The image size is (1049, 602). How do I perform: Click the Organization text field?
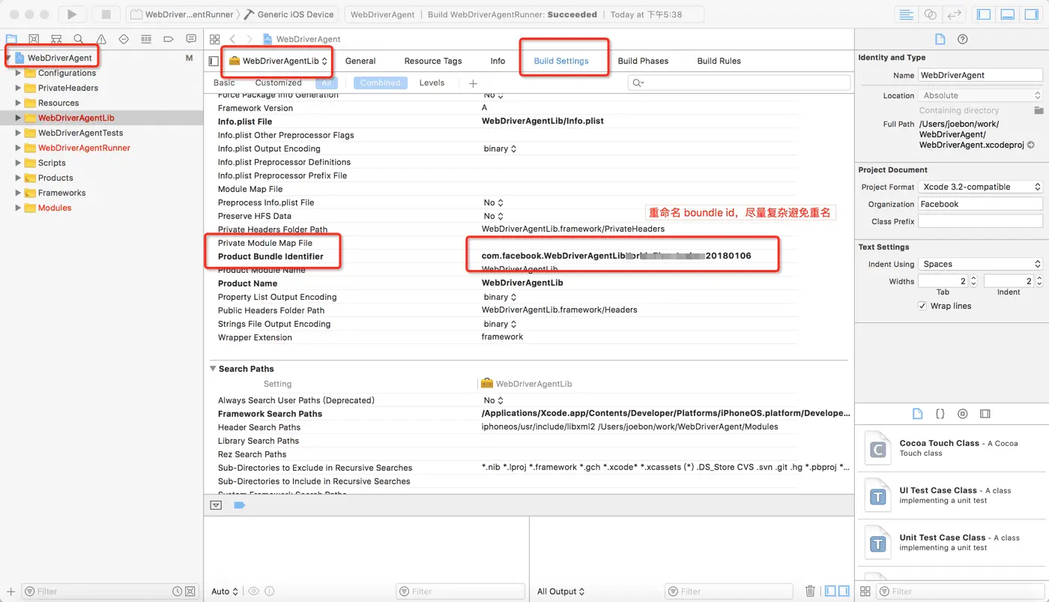[980, 204]
